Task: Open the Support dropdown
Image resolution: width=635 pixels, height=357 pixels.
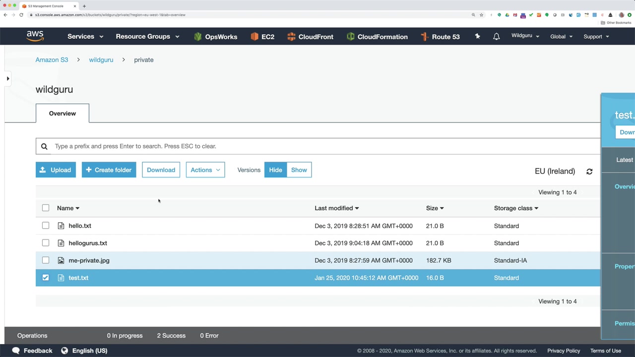Action: coord(596,37)
